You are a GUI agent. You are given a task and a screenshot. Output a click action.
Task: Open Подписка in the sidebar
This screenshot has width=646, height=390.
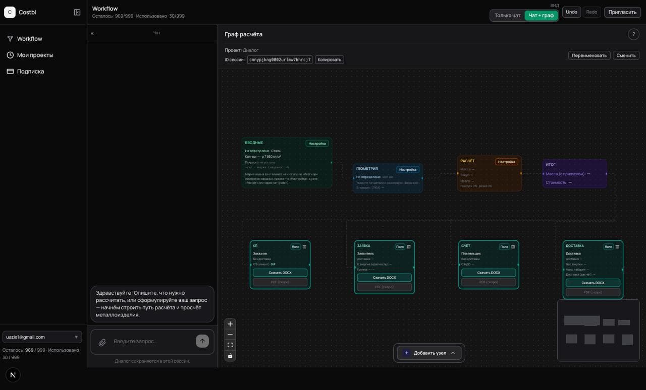point(43,71)
